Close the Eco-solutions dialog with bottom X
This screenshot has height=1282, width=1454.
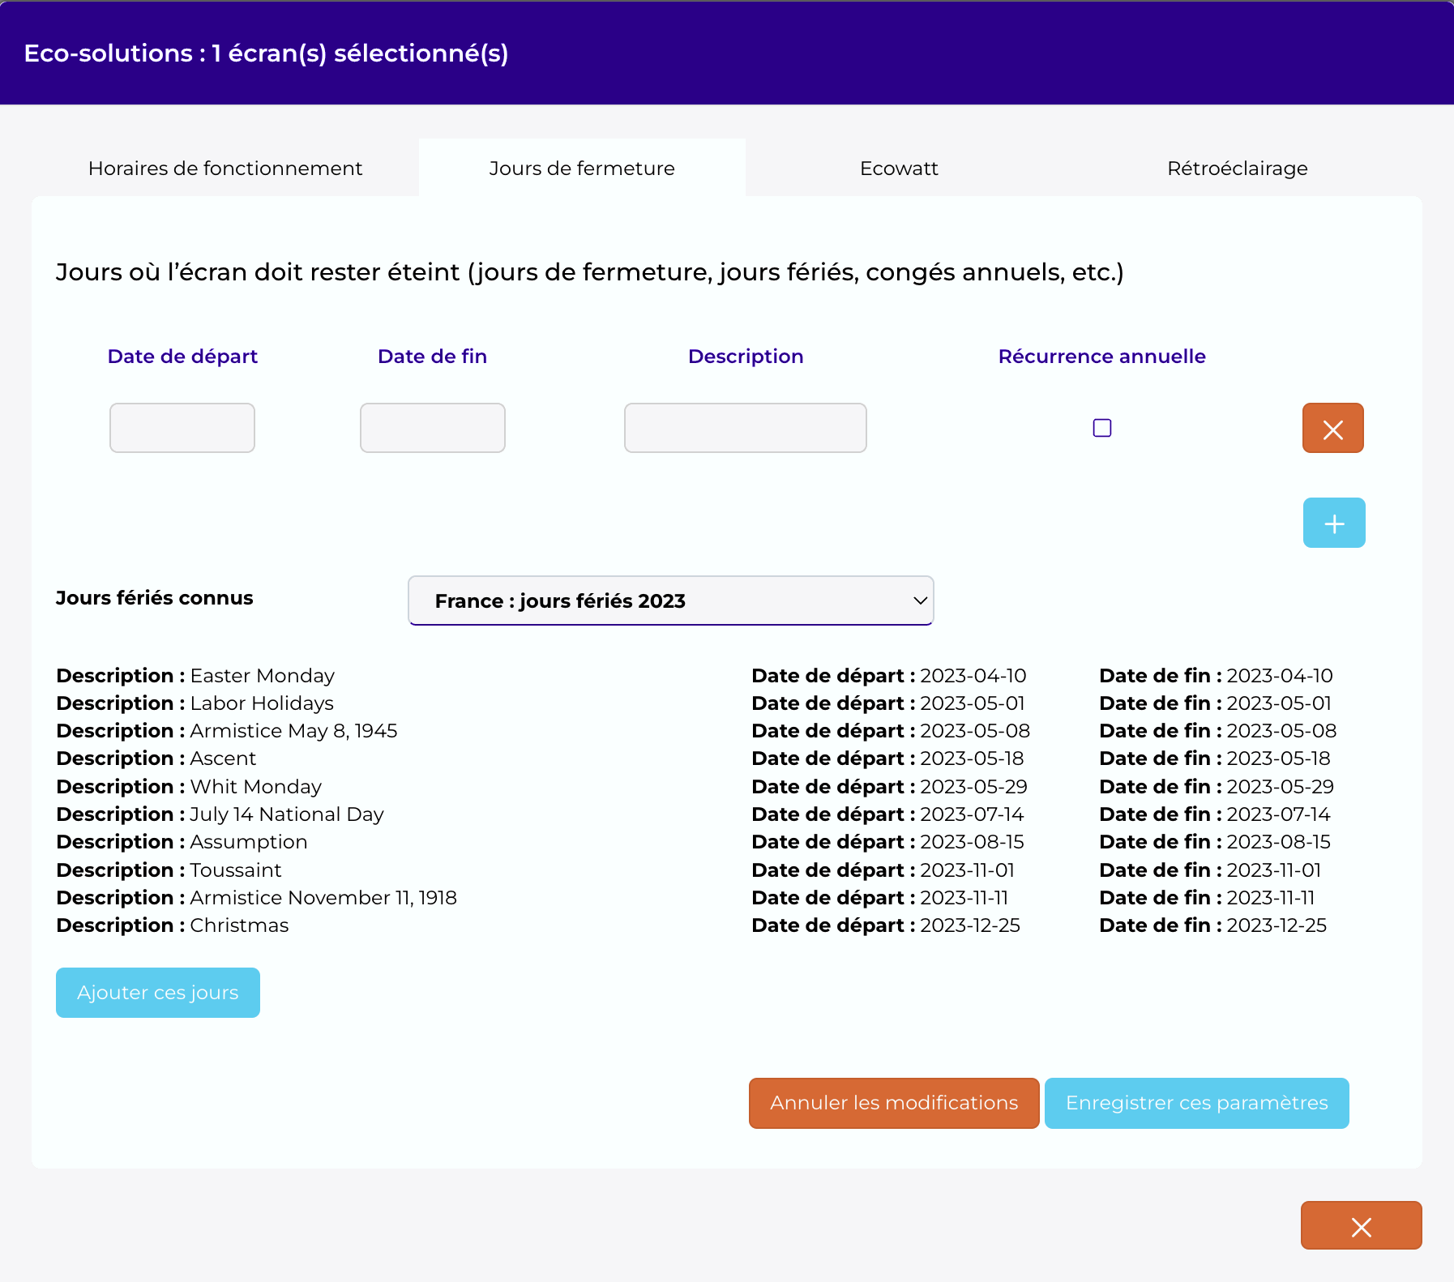click(1361, 1225)
